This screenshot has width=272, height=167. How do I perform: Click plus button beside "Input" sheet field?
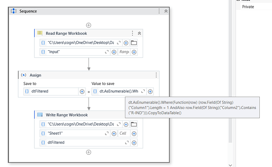pos(114,52)
